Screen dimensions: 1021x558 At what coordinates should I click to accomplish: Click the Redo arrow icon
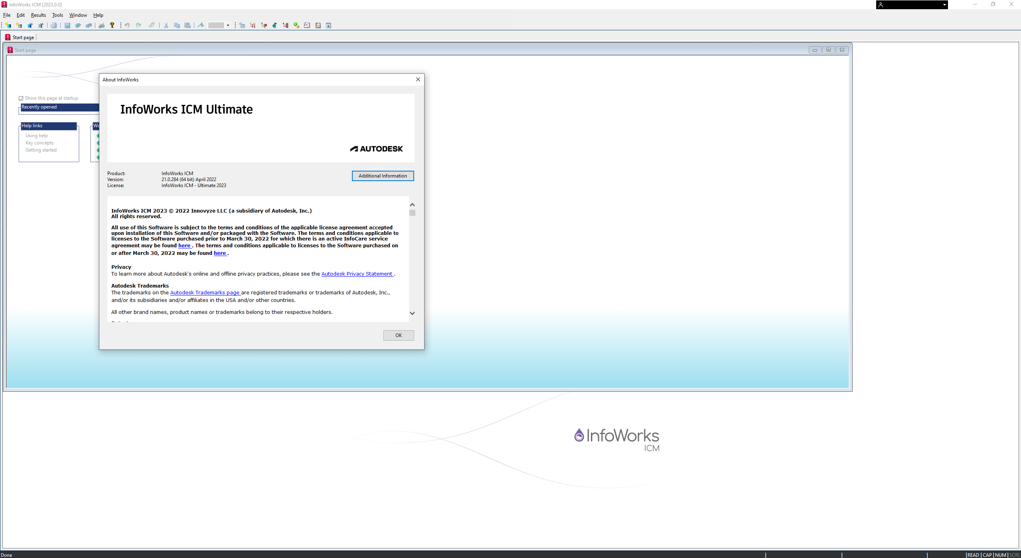138,25
